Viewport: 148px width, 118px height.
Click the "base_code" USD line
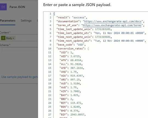(71, 45)
